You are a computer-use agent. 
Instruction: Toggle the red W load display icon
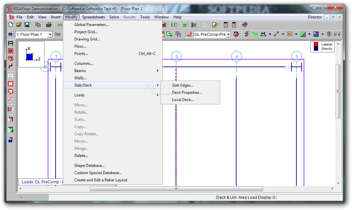[x=289, y=34]
